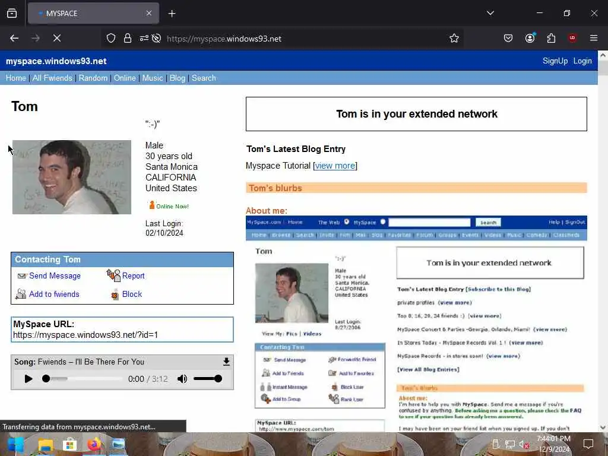Open Windows notification center
The width and height of the screenshot is (608, 456).
(x=588, y=444)
